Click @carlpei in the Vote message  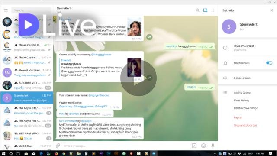(x=74, y=114)
